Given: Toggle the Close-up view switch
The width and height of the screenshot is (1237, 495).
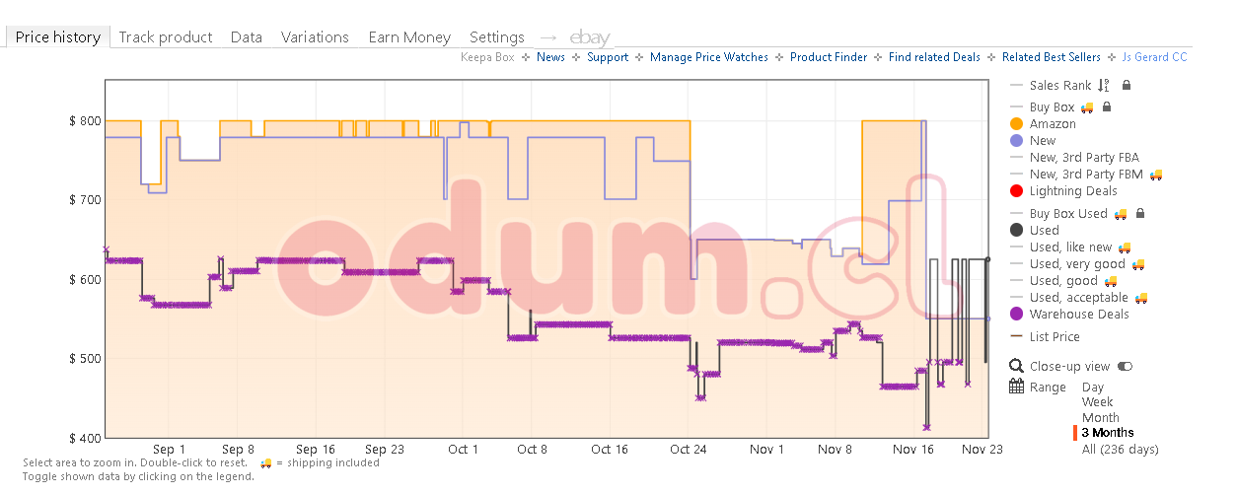Looking at the screenshot, I should 1126,367.
